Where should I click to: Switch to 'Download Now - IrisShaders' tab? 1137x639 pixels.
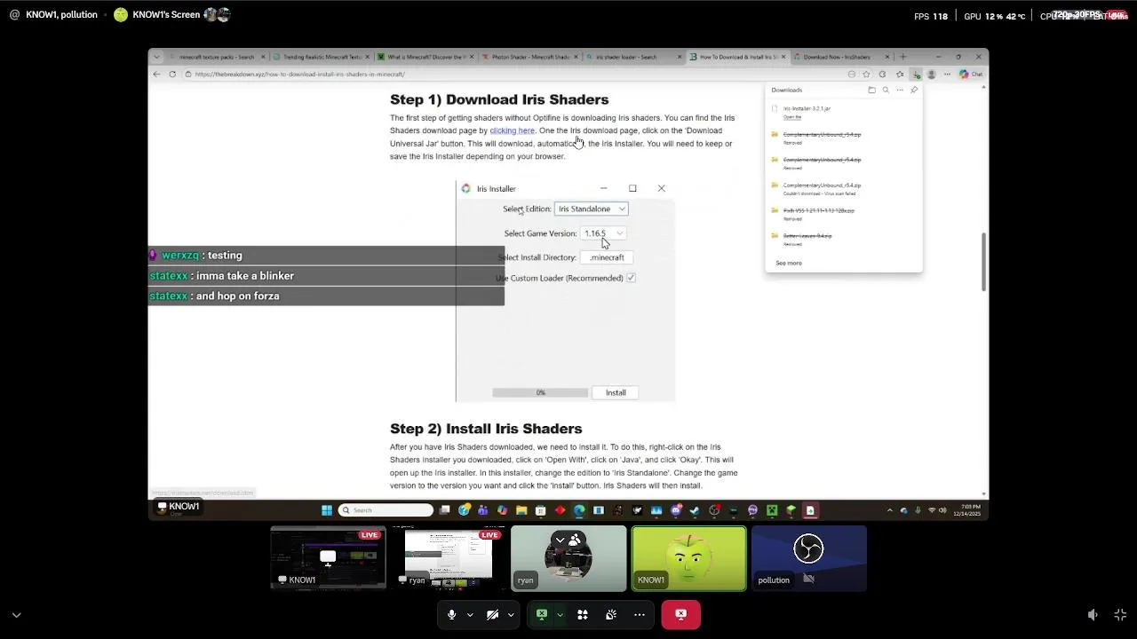[842, 57]
